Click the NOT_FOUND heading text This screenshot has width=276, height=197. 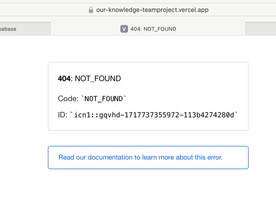tap(98, 79)
